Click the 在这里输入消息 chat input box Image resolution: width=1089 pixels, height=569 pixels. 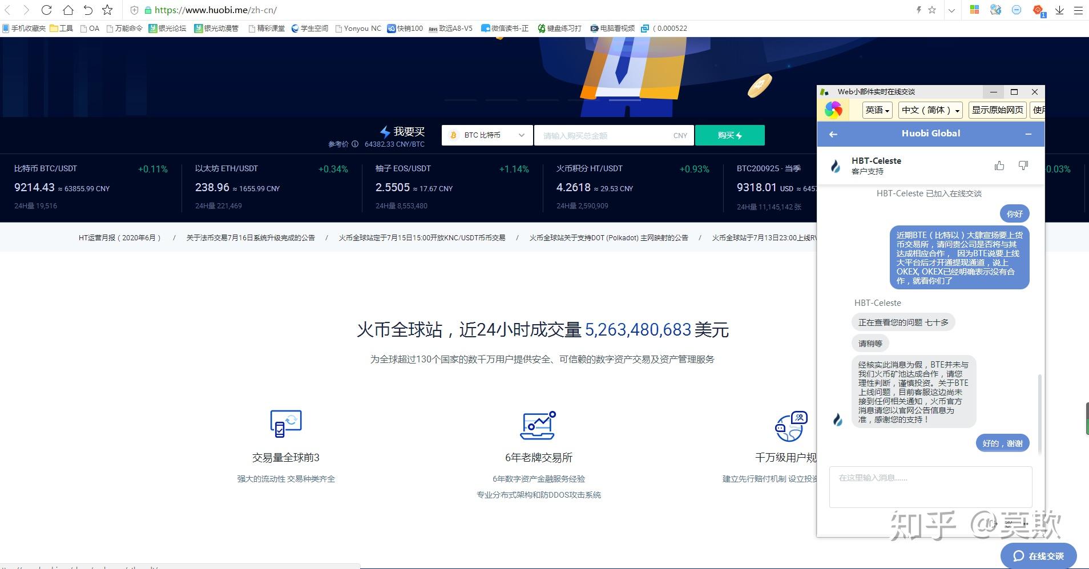point(930,487)
